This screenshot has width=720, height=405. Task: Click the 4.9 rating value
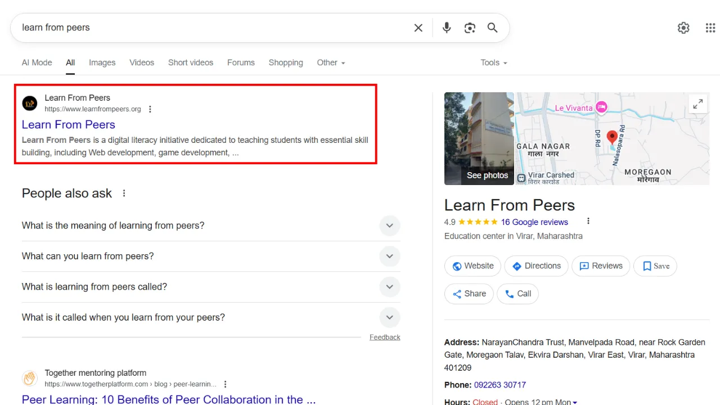click(450, 222)
